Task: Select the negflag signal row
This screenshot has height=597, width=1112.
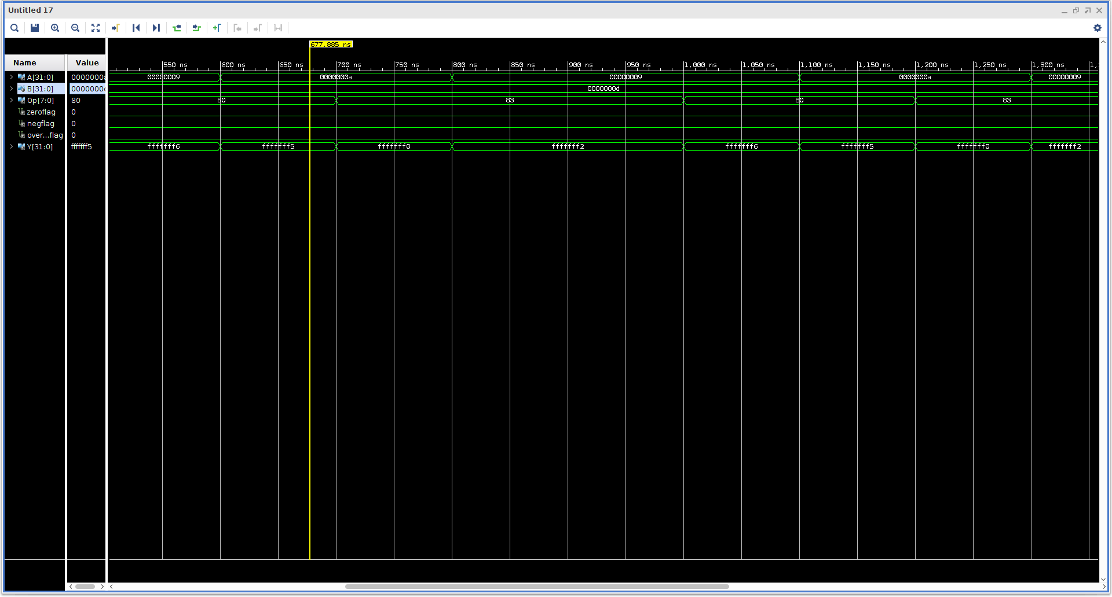Action: pyautogui.click(x=41, y=123)
